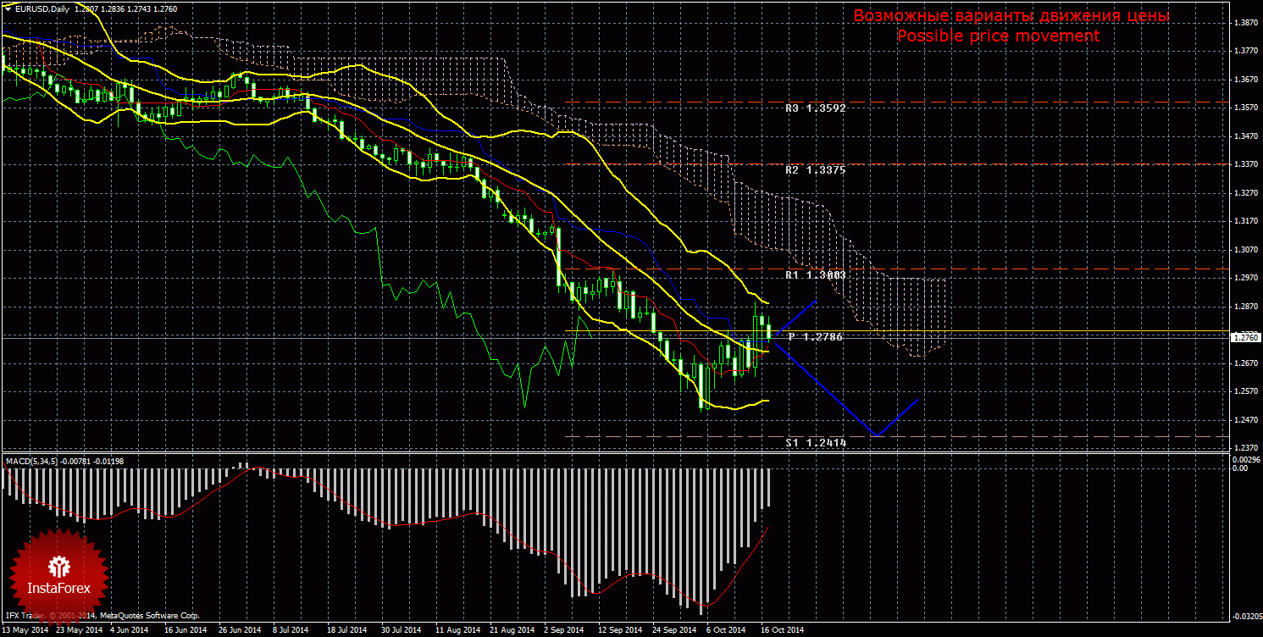Click the 1.3870 price axis label

(1245, 23)
